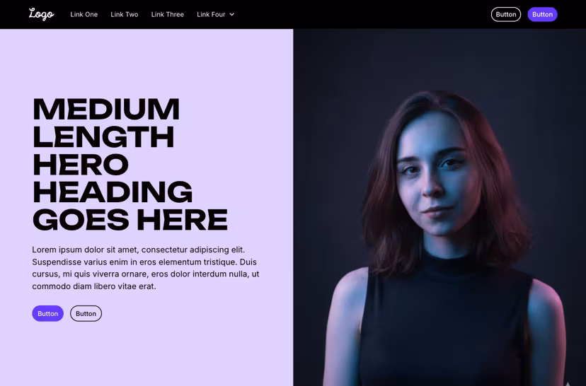This screenshot has height=386, width=586.
Task: Open the Link One navigation item
Action: click(84, 15)
